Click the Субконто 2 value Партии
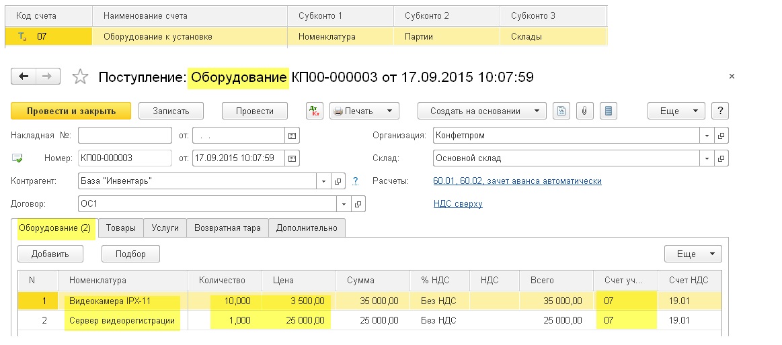Viewport: 782px width, 345px height. (x=447, y=36)
